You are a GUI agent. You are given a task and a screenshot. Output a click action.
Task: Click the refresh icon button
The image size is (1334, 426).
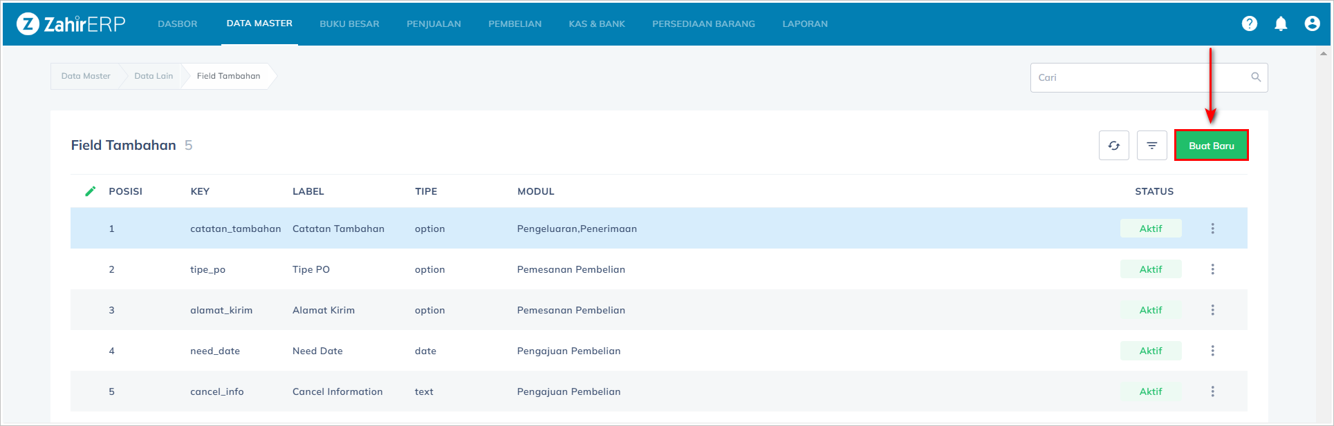(x=1113, y=146)
